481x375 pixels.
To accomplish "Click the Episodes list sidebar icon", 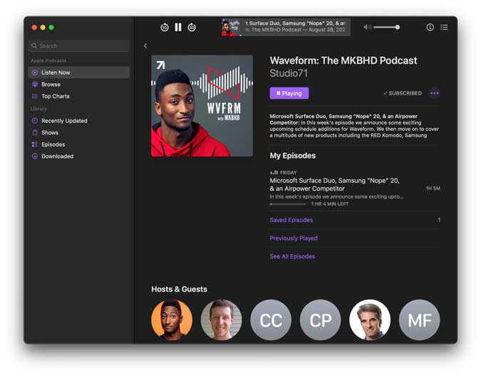I will click(x=35, y=144).
